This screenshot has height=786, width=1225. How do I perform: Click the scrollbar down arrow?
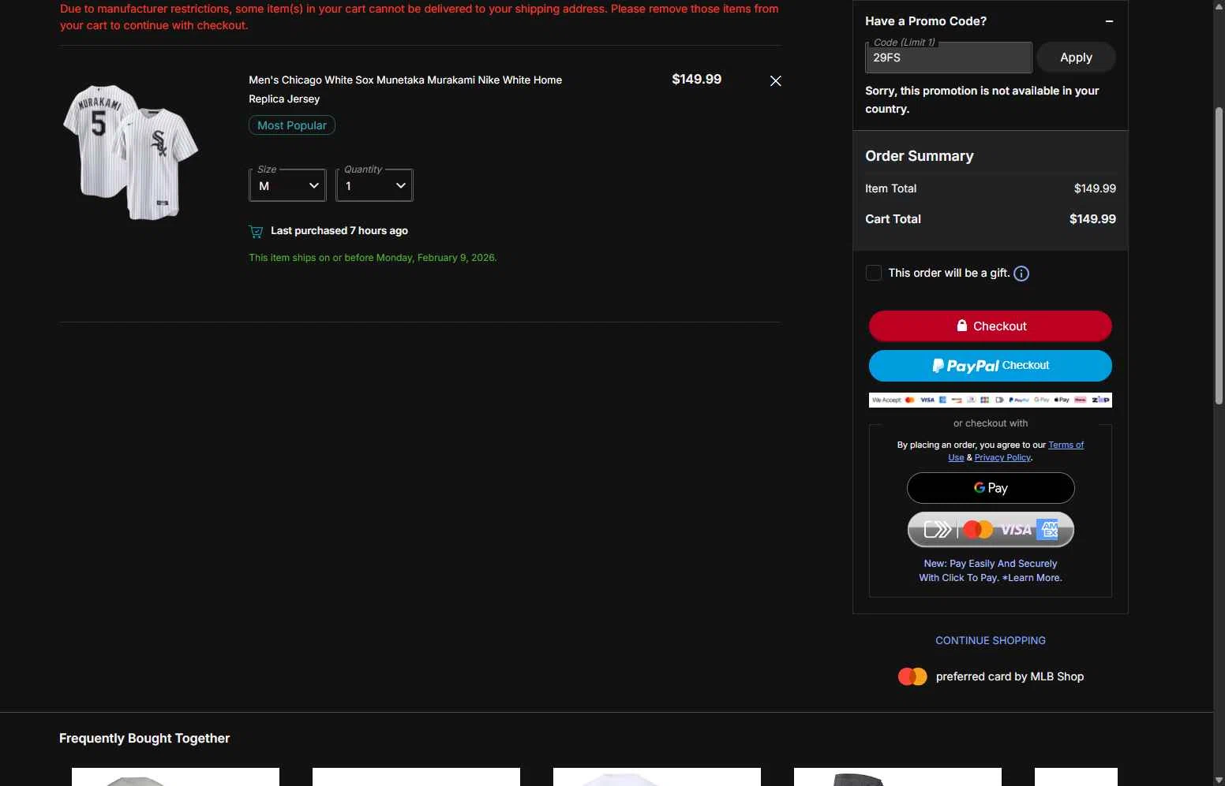point(1219,780)
